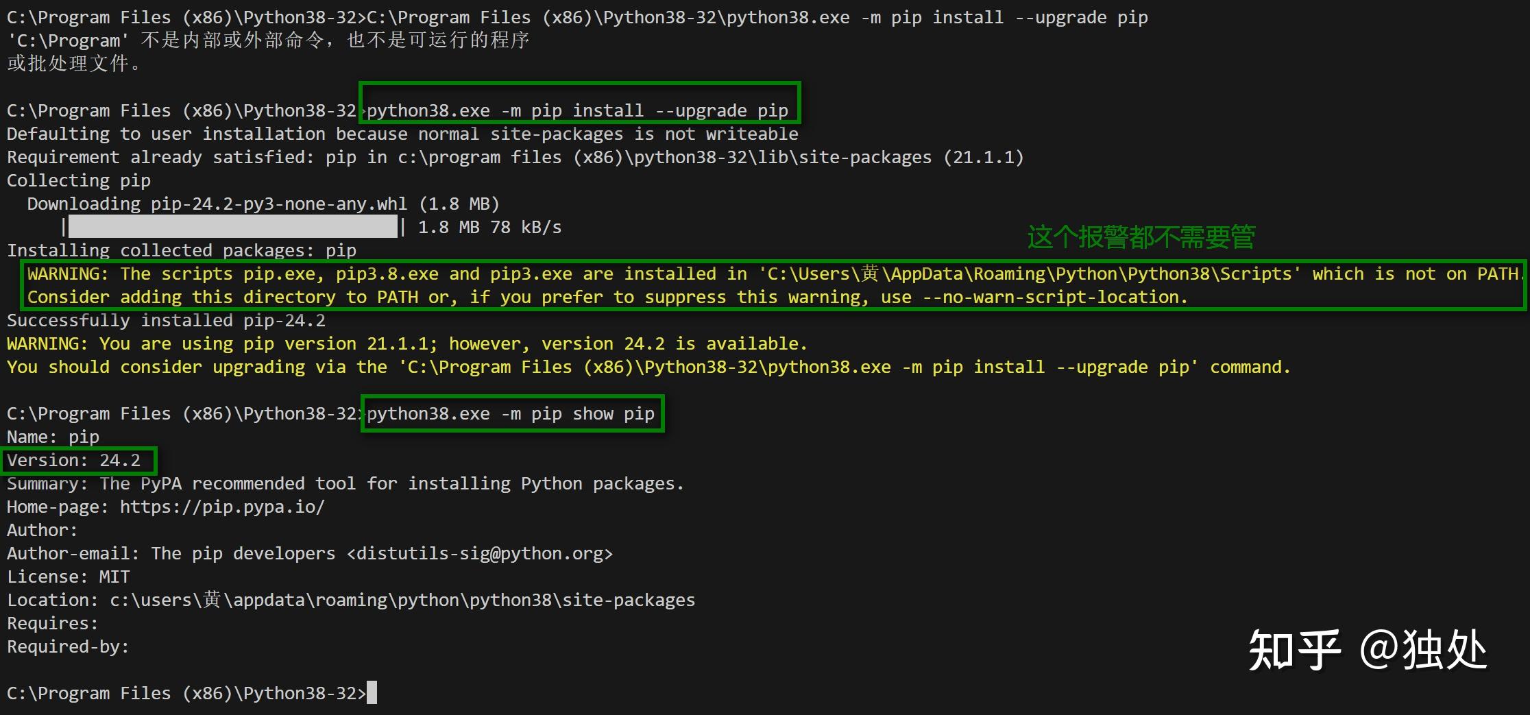
Task: Click the distutils-sig@python.org email address
Action: tap(480, 554)
